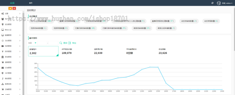Click the red menu icon above the sidebar

click(x=14, y=9)
